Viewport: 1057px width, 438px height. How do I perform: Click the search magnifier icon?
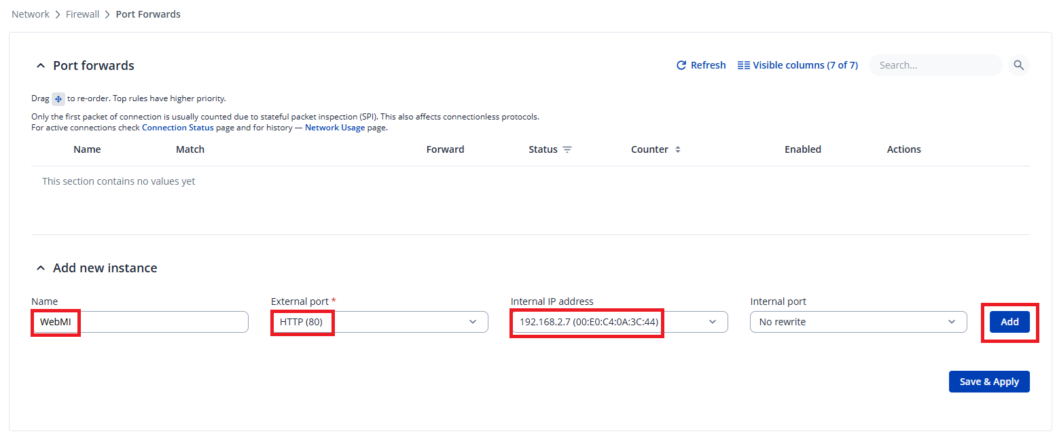[1018, 65]
